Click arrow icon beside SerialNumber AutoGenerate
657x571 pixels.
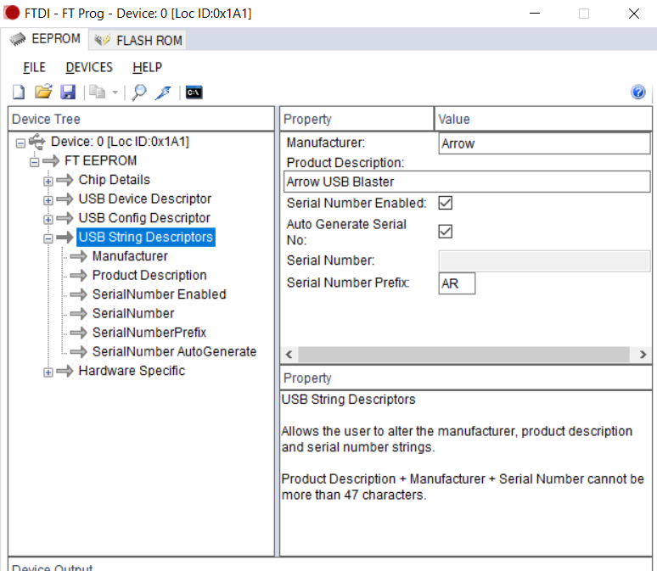[x=78, y=351]
